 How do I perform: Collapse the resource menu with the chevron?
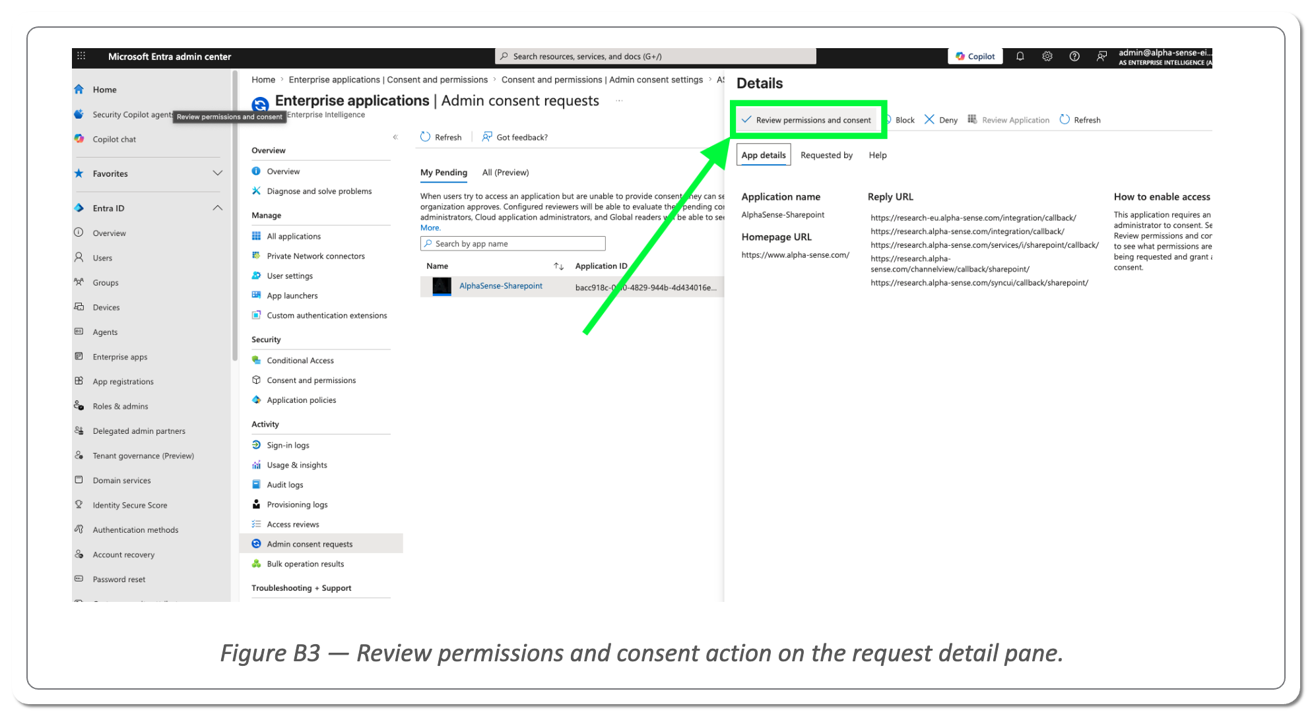coord(395,137)
